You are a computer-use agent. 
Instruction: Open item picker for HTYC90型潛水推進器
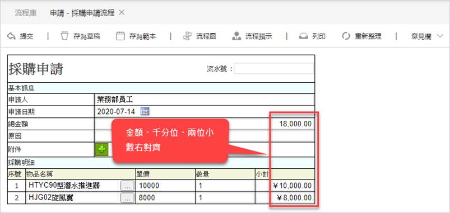tap(127, 186)
